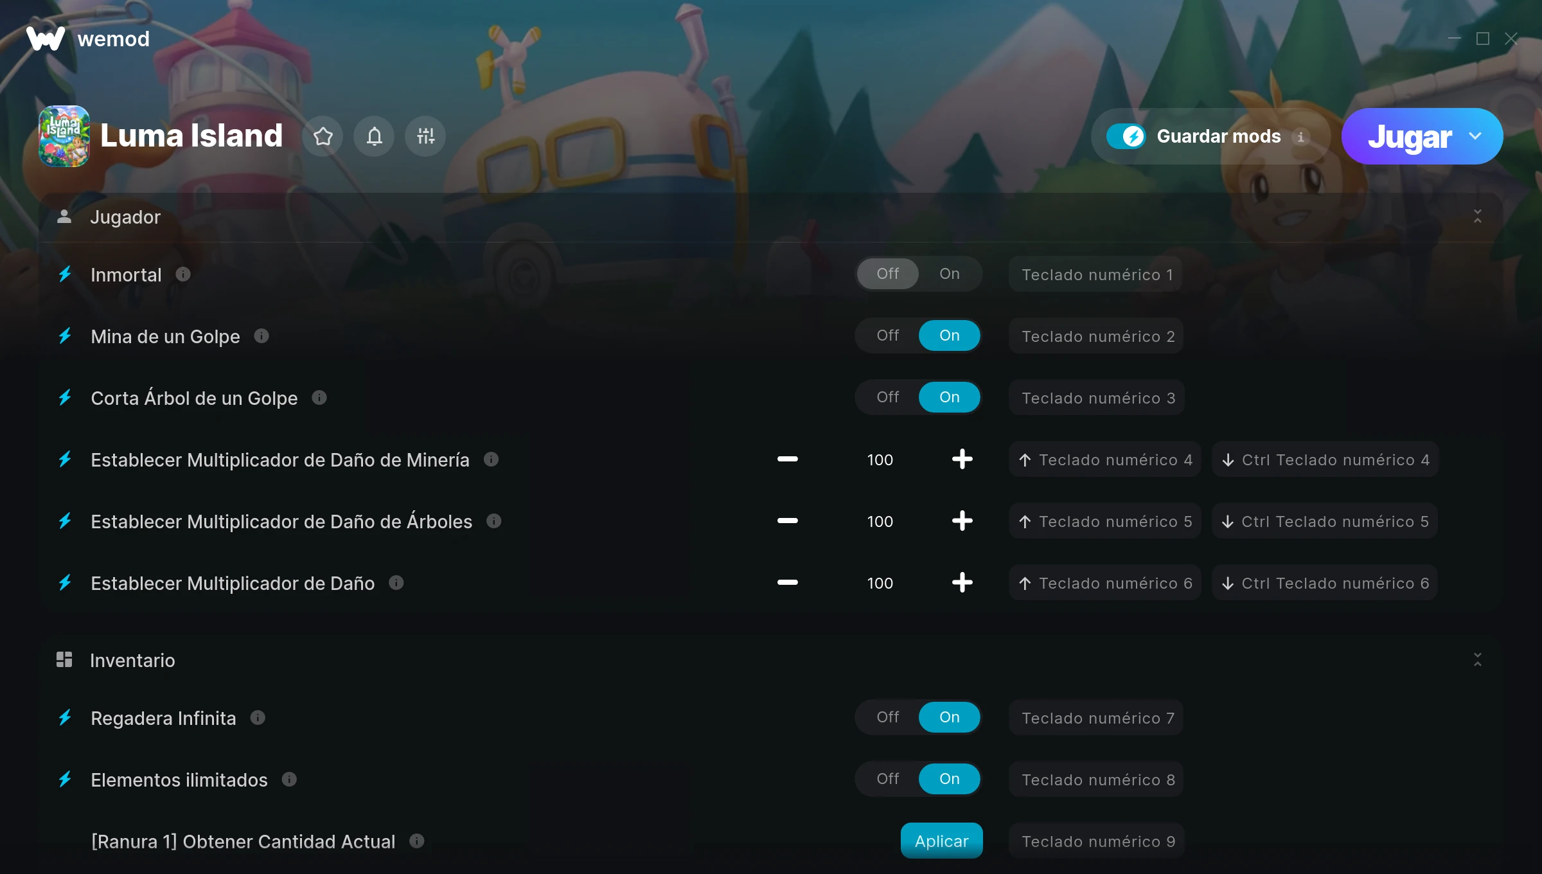Open the mod settings sliders icon
This screenshot has width=1542, height=874.
point(425,136)
